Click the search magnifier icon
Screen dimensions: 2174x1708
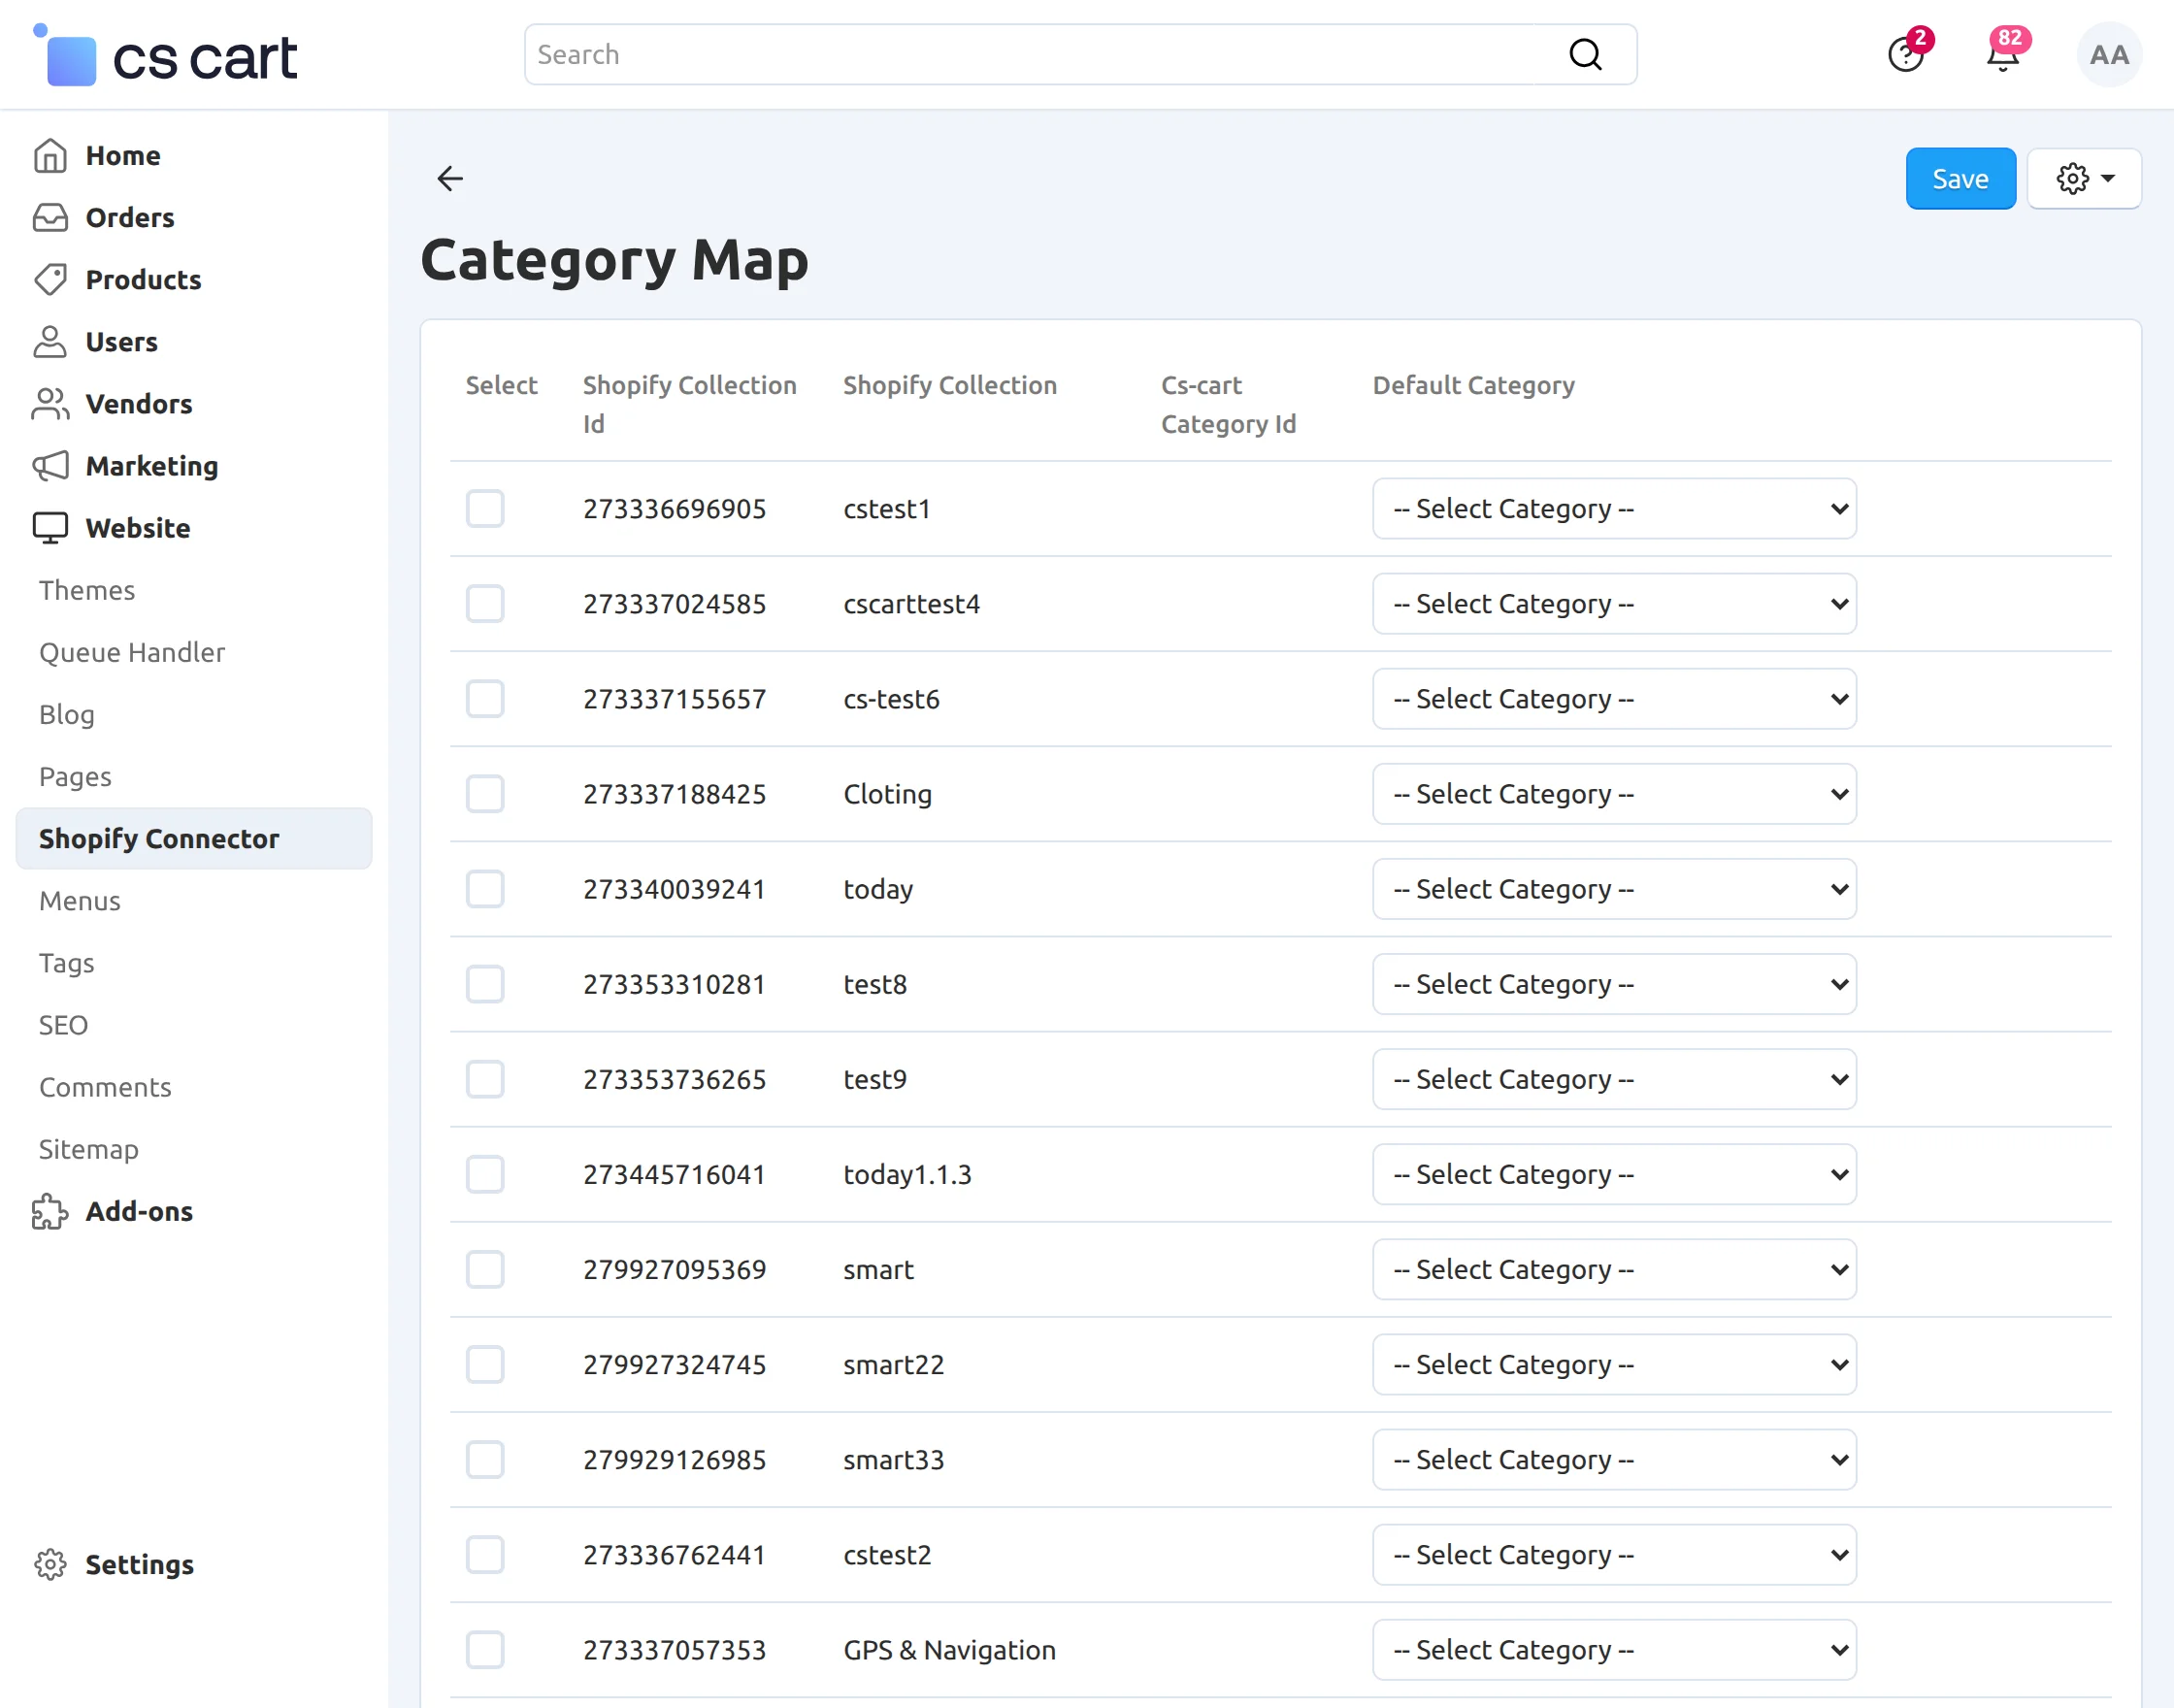click(1585, 55)
